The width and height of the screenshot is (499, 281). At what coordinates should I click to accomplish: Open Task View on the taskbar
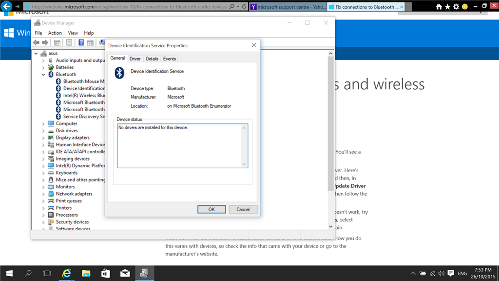point(47,273)
